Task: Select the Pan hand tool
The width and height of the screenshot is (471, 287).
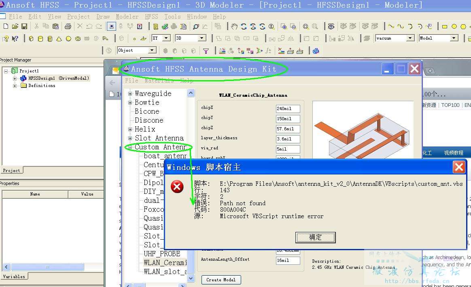Action: [x=234, y=26]
